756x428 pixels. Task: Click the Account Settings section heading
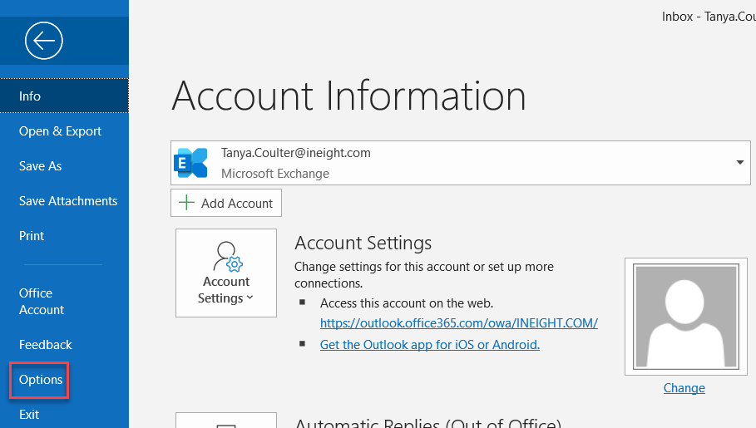(x=363, y=243)
